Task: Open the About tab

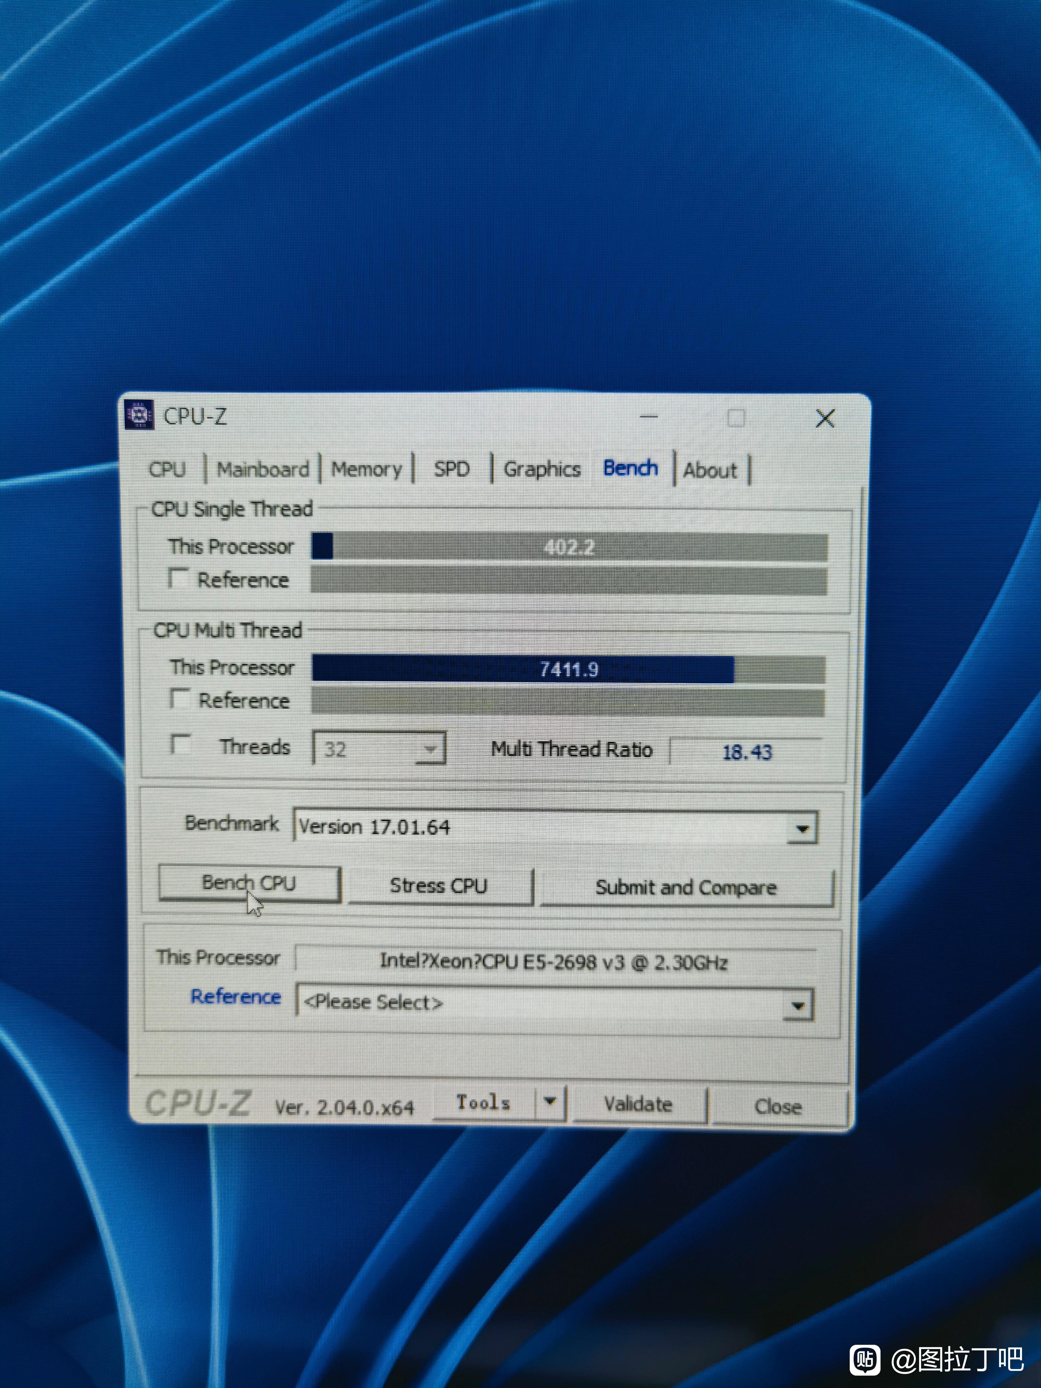Action: [x=710, y=471]
